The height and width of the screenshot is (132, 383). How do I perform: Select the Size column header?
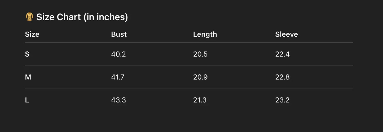click(x=32, y=34)
